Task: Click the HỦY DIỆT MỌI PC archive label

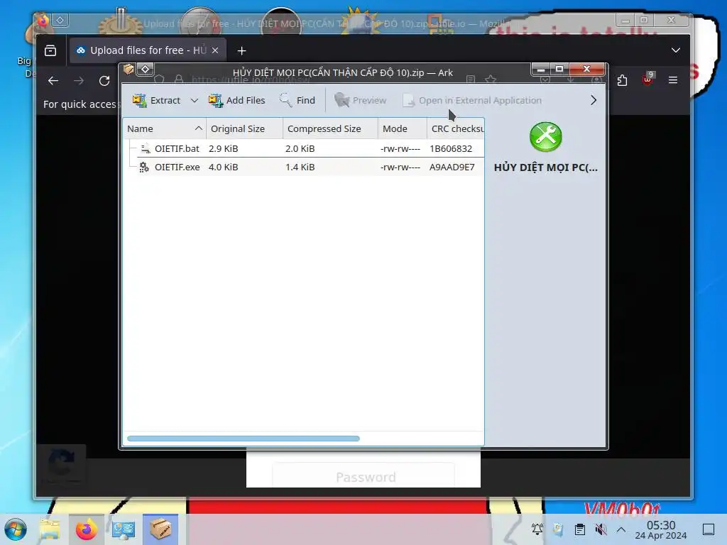Action: coord(546,167)
